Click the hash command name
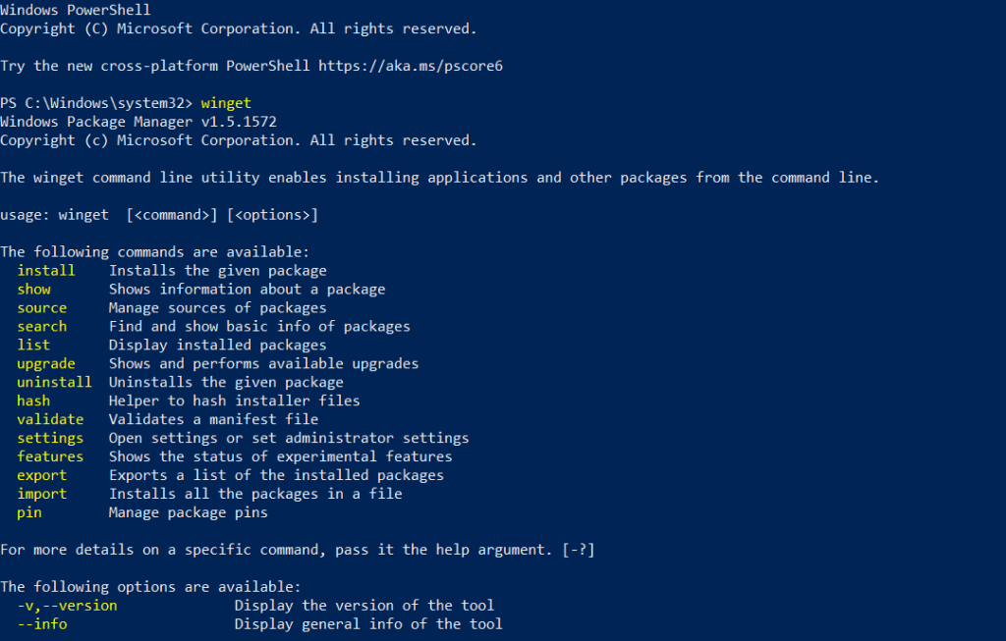This screenshot has height=641, width=1006. [x=33, y=401]
